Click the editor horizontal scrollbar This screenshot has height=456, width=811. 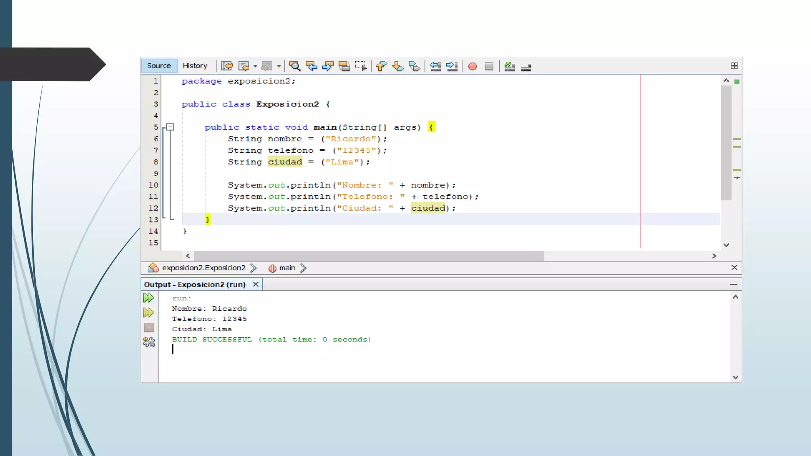[x=368, y=256]
